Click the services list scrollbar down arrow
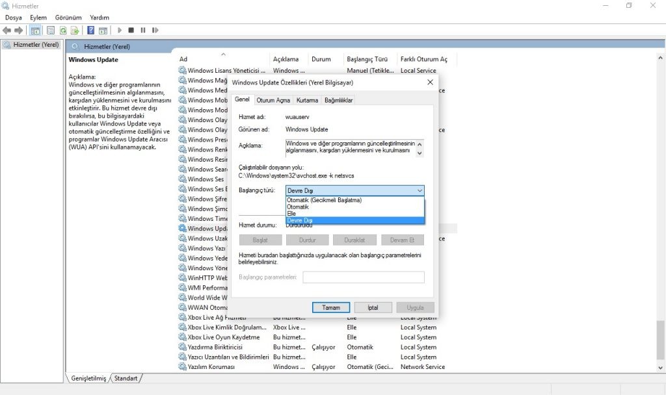666x395 pixels. coord(660,368)
